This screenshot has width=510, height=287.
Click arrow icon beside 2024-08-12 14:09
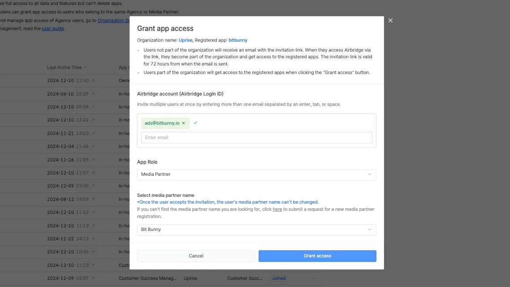93,199
